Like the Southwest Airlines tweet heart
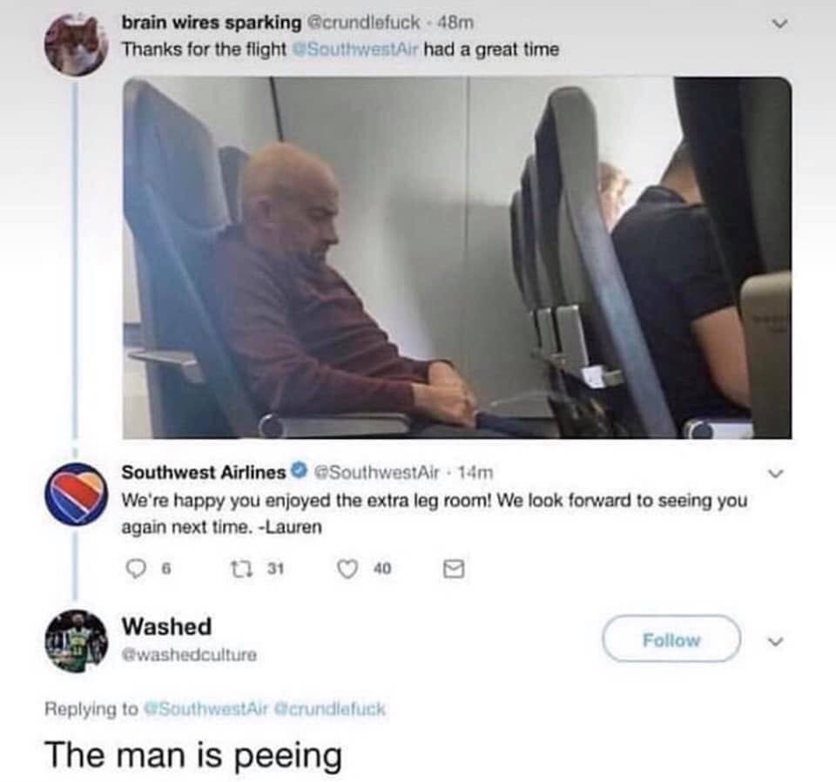The image size is (836, 782). pos(347,569)
